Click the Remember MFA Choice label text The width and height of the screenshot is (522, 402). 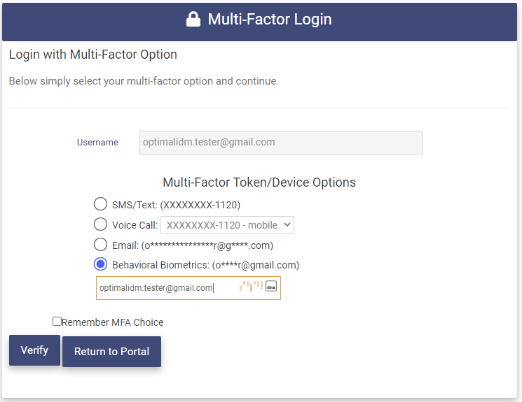(x=112, y=322)
